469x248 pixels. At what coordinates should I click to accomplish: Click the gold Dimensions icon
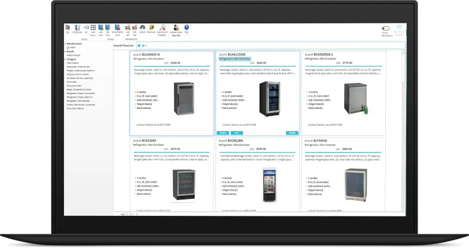point(151,27)
